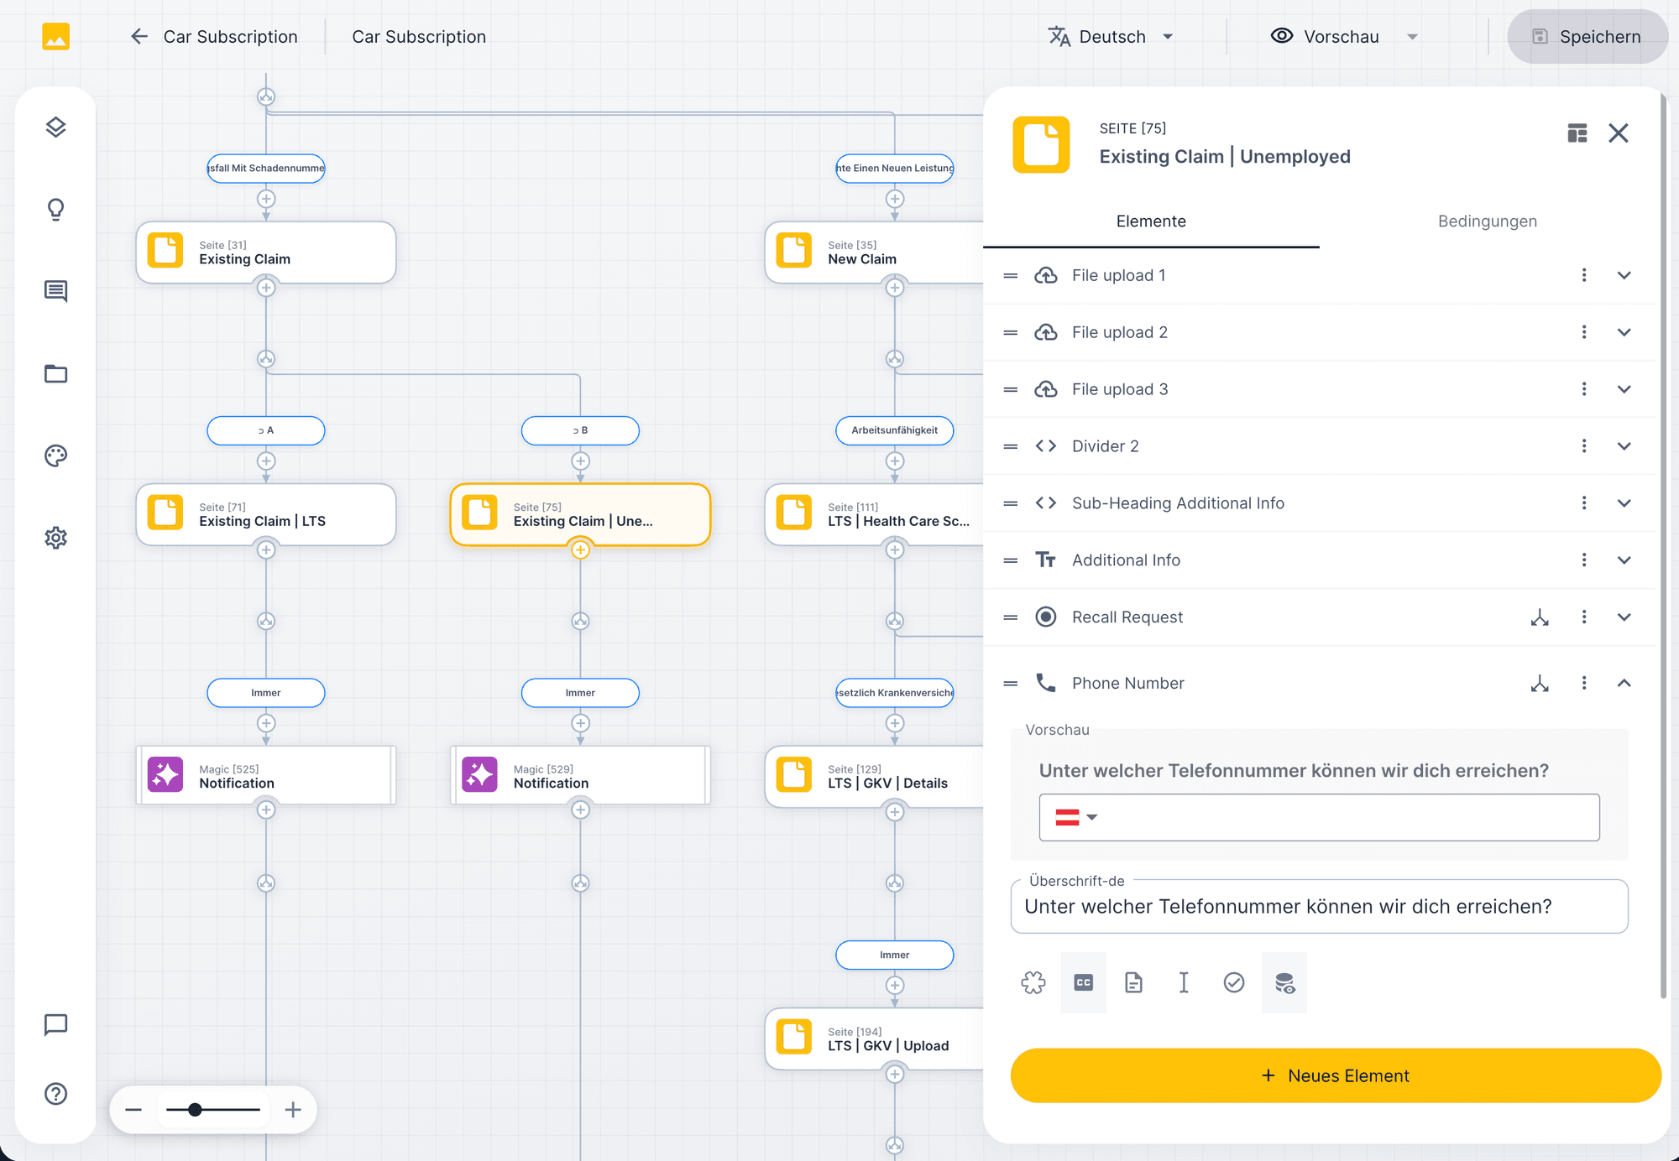Click the Speichern button
Viewport: 1679px width, 1161px height.
click(1587, 37)
